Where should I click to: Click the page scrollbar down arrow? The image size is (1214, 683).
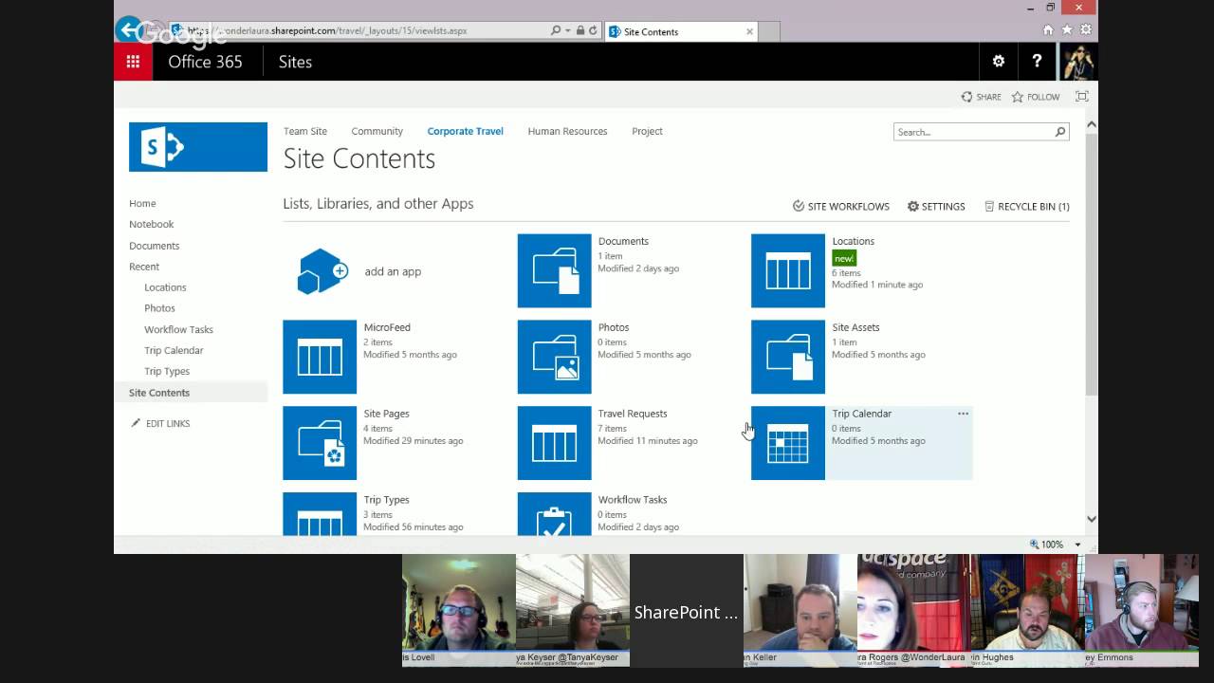point(1091,519)
